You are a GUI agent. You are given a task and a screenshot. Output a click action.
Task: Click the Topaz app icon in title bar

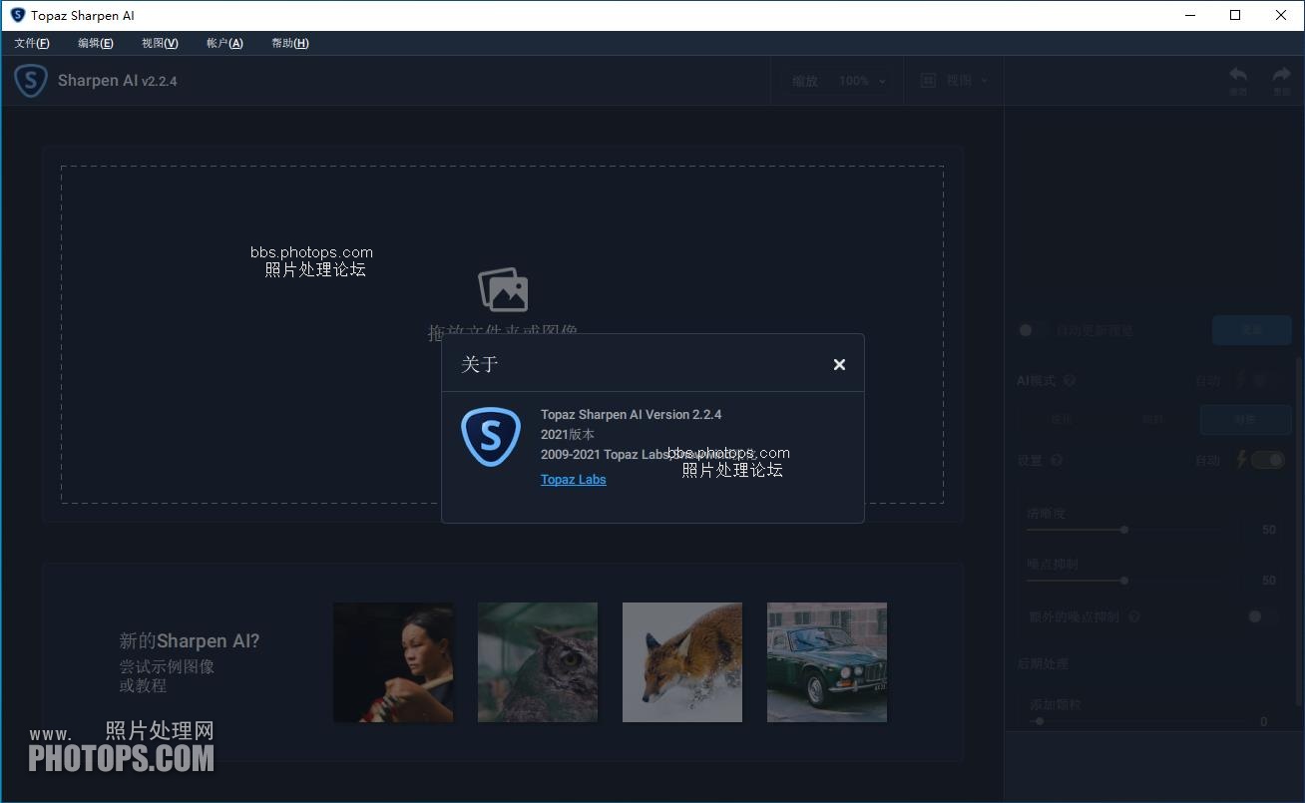(x=17, y=15)
